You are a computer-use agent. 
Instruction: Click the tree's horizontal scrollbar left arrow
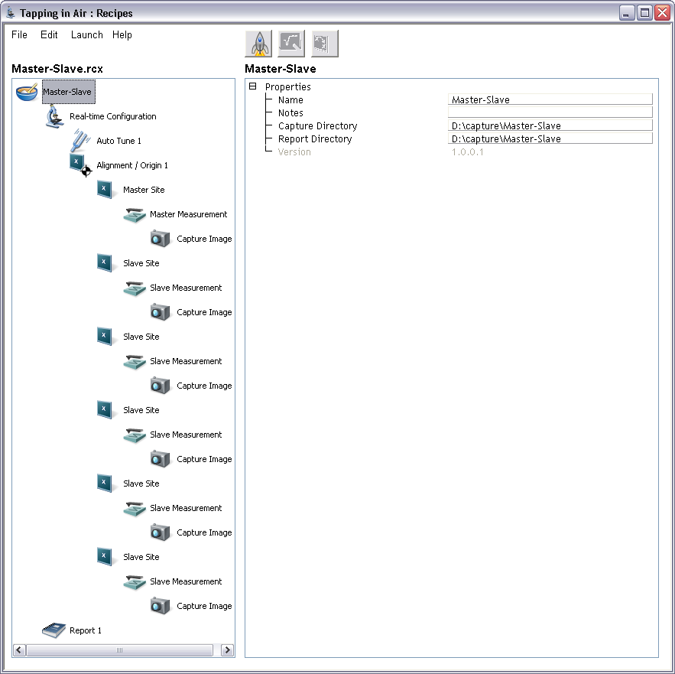click(x=19, y=650)
